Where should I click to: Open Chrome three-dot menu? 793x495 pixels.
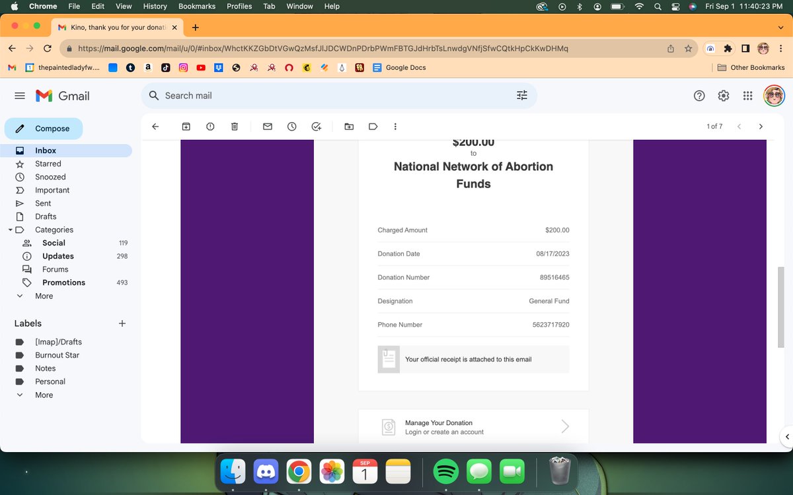[782, 48]
